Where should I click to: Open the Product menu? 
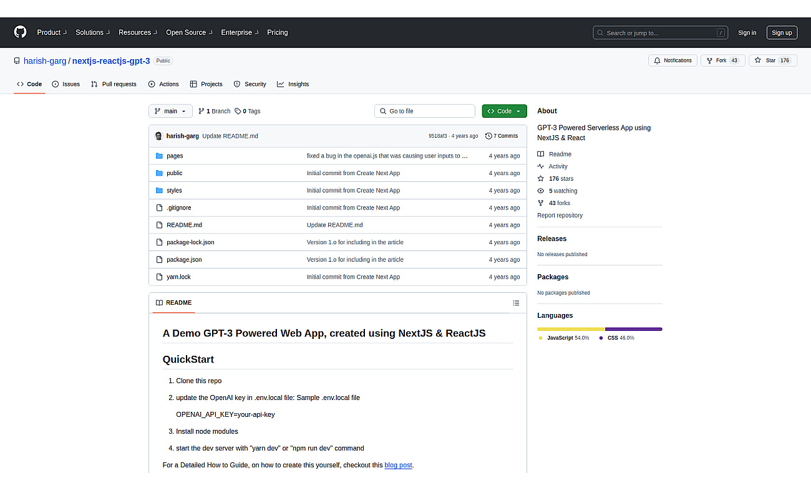click(51, 32)
